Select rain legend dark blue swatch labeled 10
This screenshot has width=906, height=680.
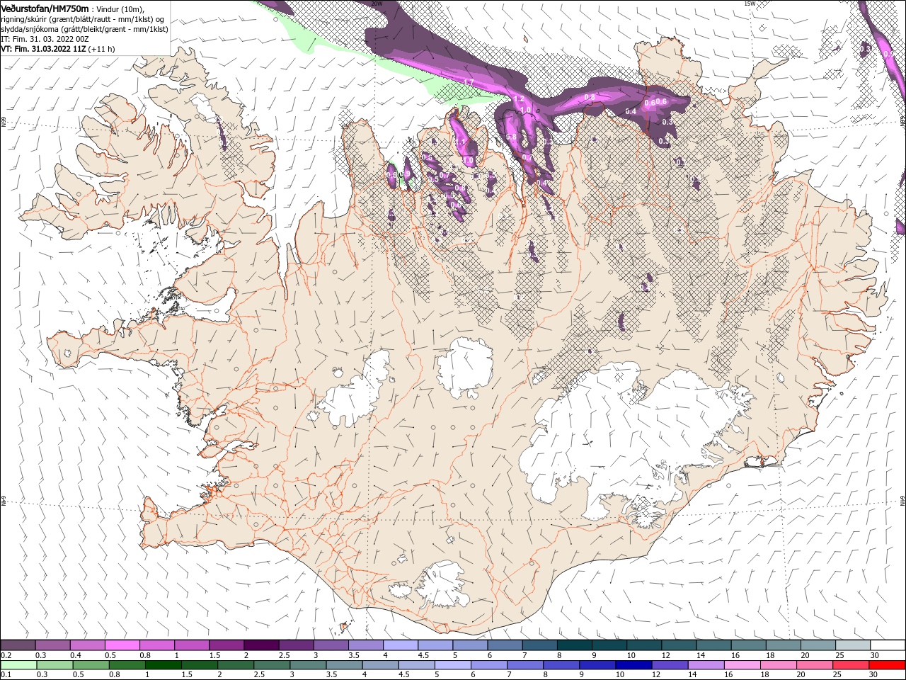tap(633, 665)
